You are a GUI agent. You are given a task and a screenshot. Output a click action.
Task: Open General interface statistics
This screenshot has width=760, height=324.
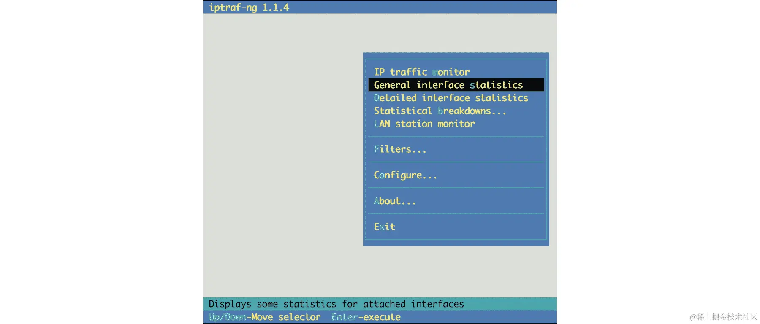(x=456, y=85)
